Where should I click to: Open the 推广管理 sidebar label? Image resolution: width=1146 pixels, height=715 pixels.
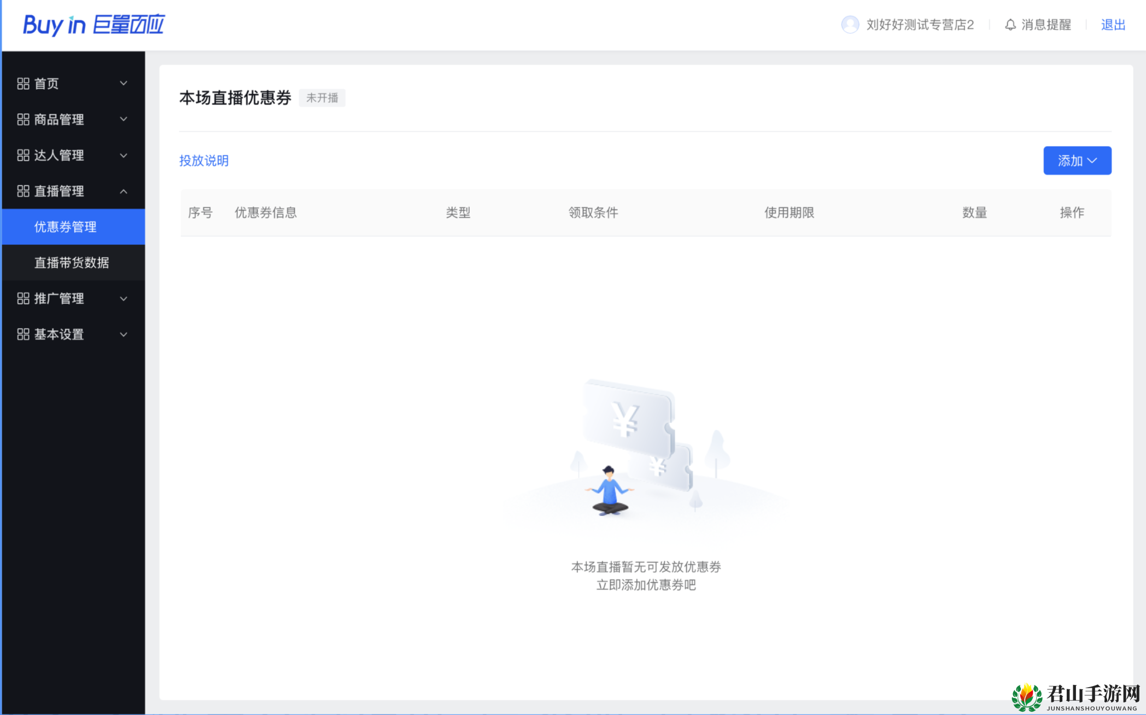coord(59,298)
